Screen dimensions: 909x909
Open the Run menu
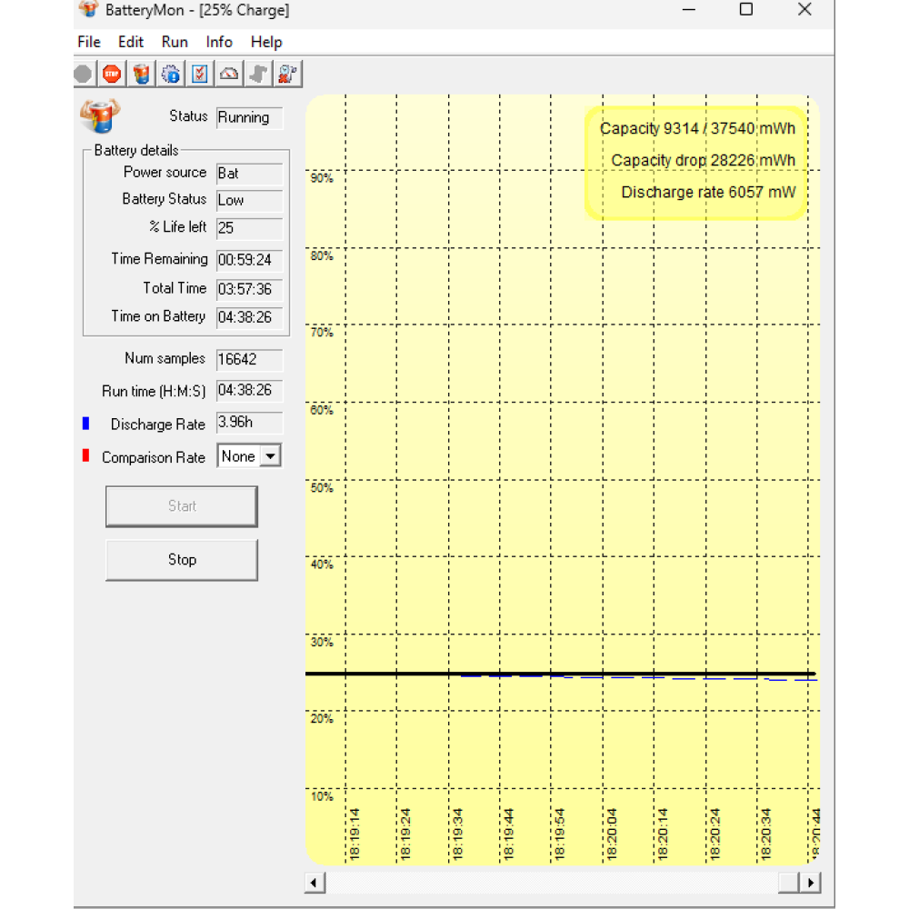pyautogui.click(x=175, y=42)
